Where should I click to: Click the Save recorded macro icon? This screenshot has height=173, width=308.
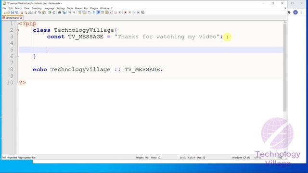pyautogui.click(x=143, y=12)
